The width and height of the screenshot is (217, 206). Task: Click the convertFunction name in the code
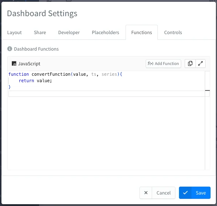click(51, 74)
